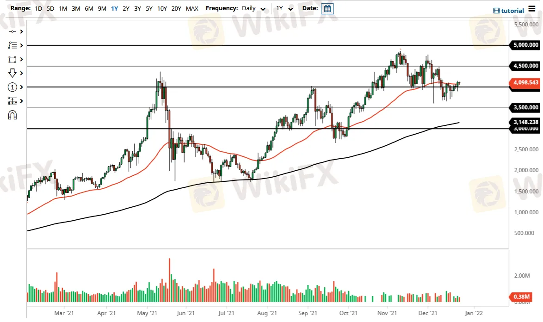Open the hamburger menu icon
This screenshot has width=543, height=322.
(532, 9)
